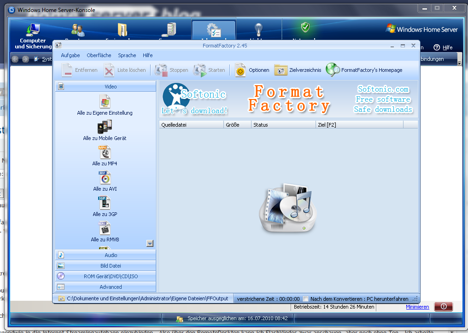Screen dimensions: 468x333
Task: Expand the Advanced category panel
Action: pyautogui.click(x=105, y=287)
